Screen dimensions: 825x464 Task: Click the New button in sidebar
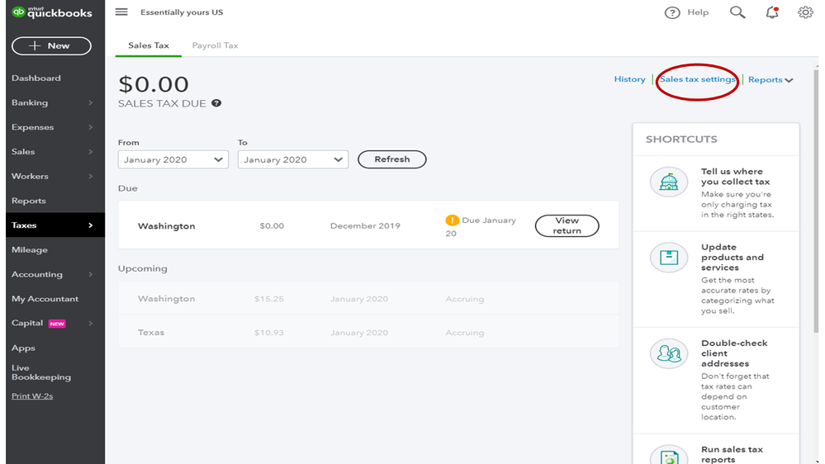pos(51,45)
